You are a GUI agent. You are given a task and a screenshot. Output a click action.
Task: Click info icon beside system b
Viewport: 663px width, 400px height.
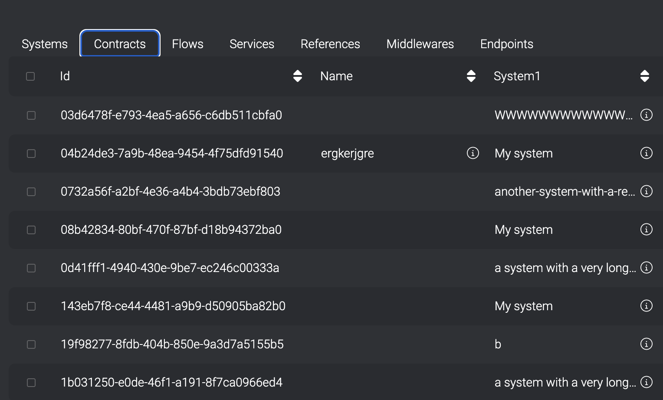coord(647,344)
